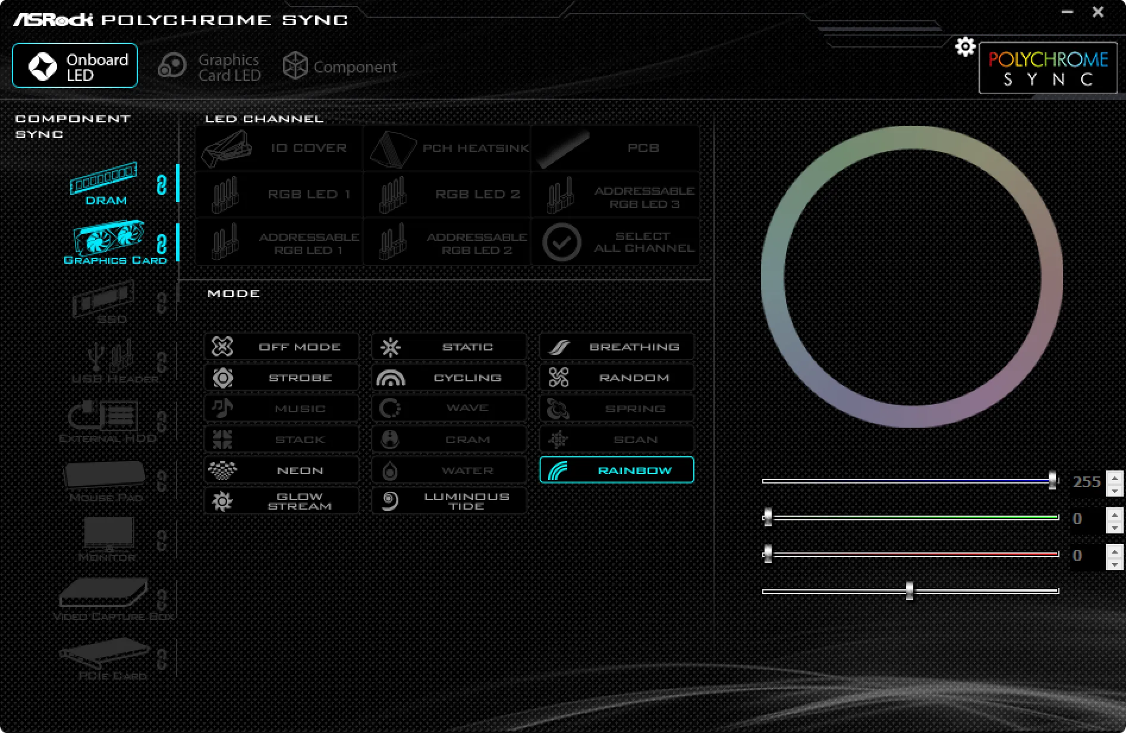1126x733 pixels.
Task: Switch to the Component tab
Action: (x=339, y=67)
